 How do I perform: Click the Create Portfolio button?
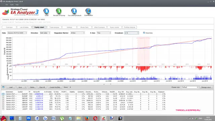click(x=55, y=87)
